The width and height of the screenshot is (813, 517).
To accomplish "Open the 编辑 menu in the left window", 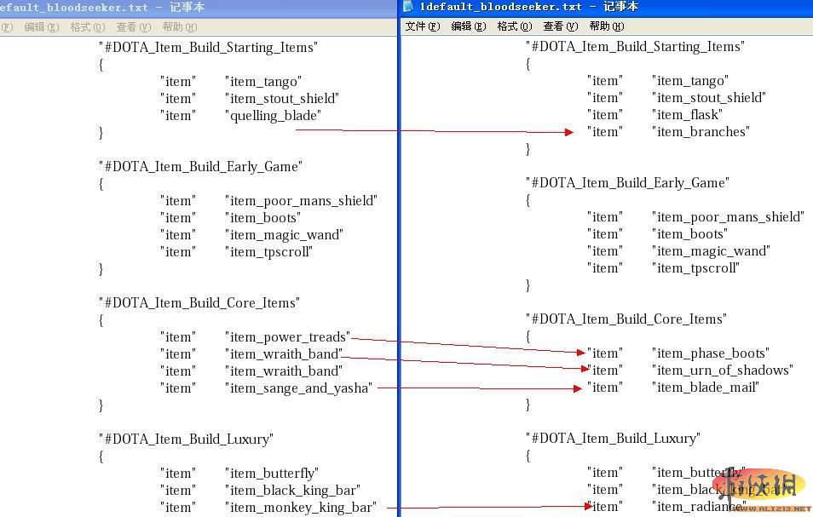I will [42, 26].
